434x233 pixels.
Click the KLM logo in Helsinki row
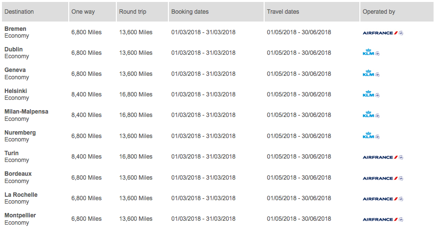(x=371, y=94)
